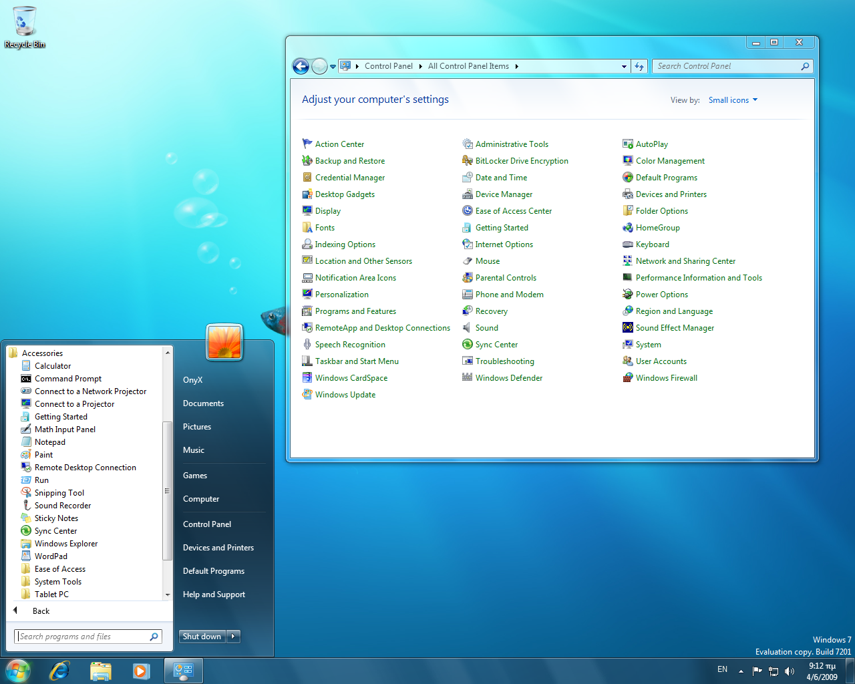Open the recent pages dropdown arrow
855x684 pixels.
pos(333,66)
